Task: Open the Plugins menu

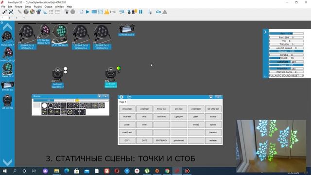Action: pyautogui.click(x=38, y=6)
